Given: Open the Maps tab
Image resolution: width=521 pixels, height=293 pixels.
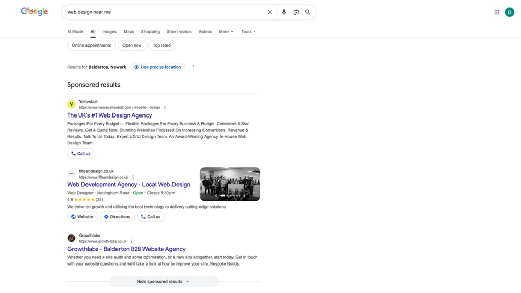Looking at the screenshot, I should pyautogui.click(x=128, y=31).
